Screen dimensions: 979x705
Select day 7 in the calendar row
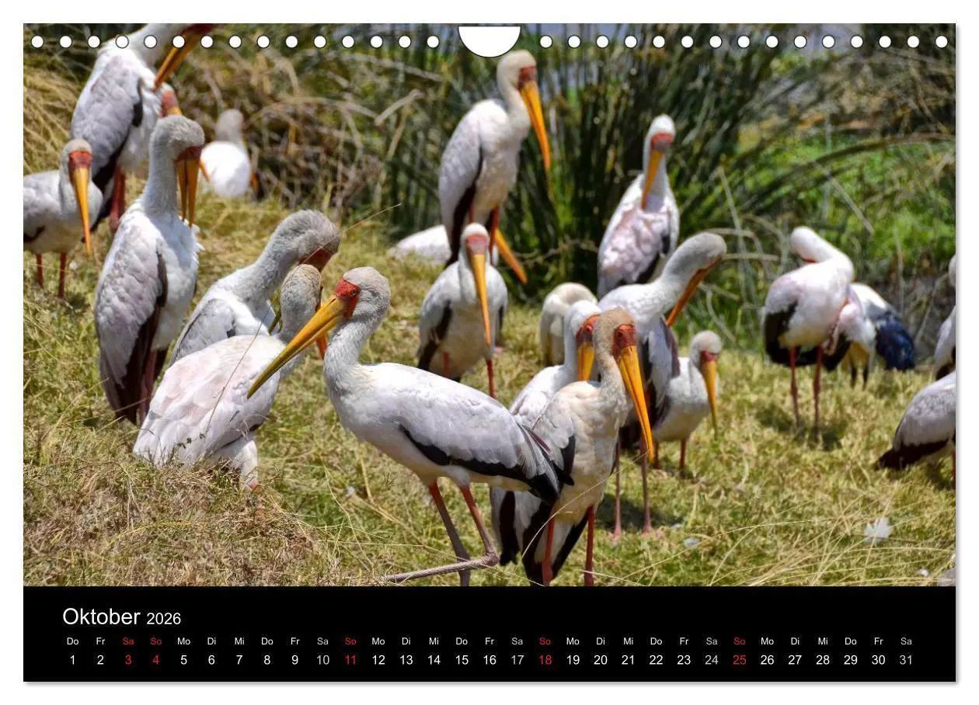[x=239, y=660]
